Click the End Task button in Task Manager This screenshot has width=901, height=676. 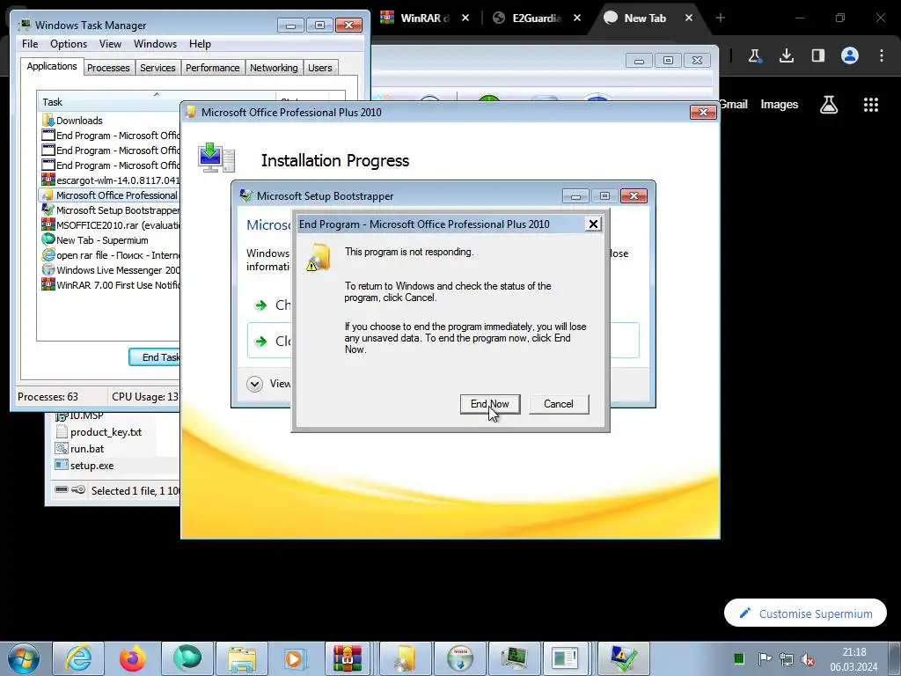155,357
